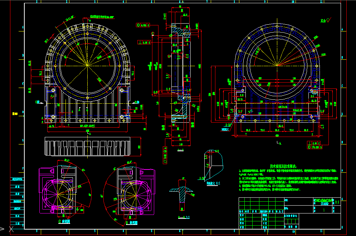This screenshot has height=236, width=356.
Task: Click the quantity 1 cell in title block
Action: (323, 210)
